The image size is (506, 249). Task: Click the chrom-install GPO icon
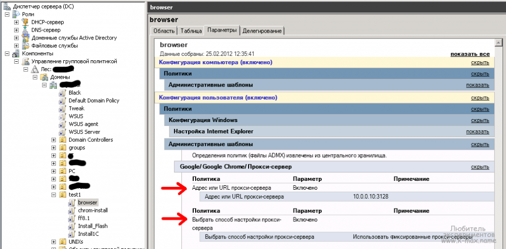click(x=72, y=210)
